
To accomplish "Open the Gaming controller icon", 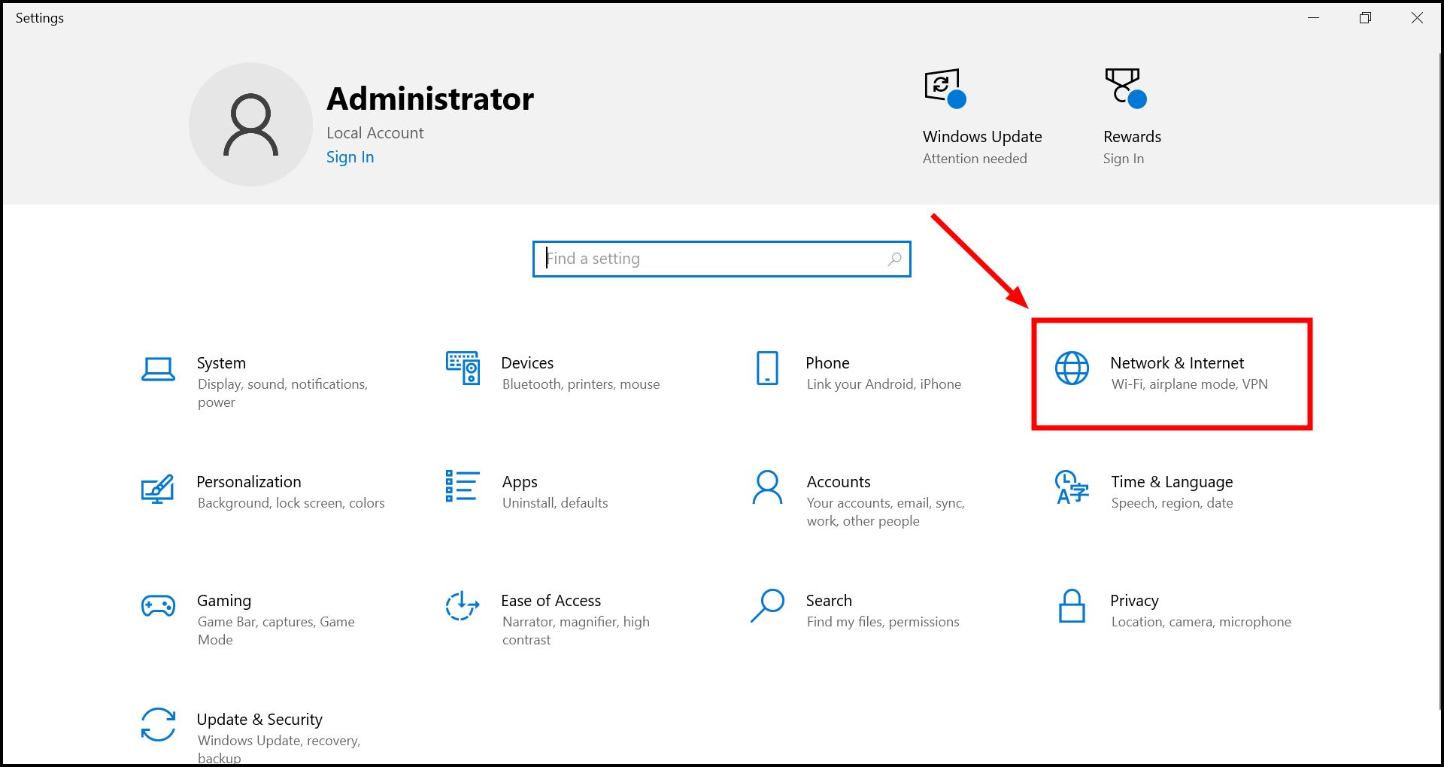I will point(158,606).
